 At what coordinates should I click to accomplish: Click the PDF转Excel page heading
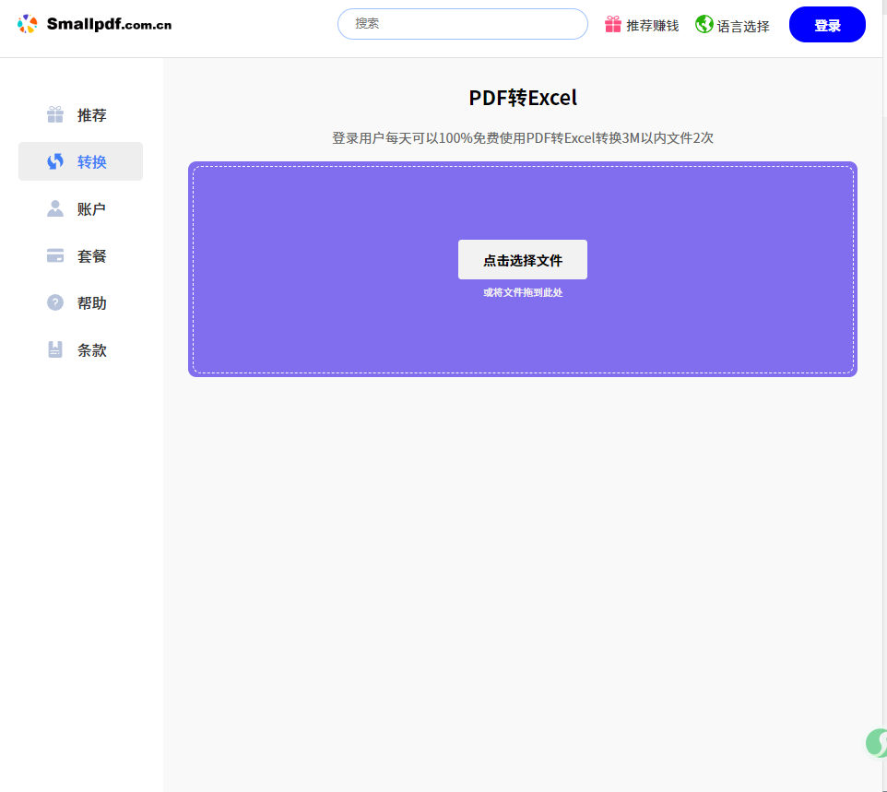523,98
